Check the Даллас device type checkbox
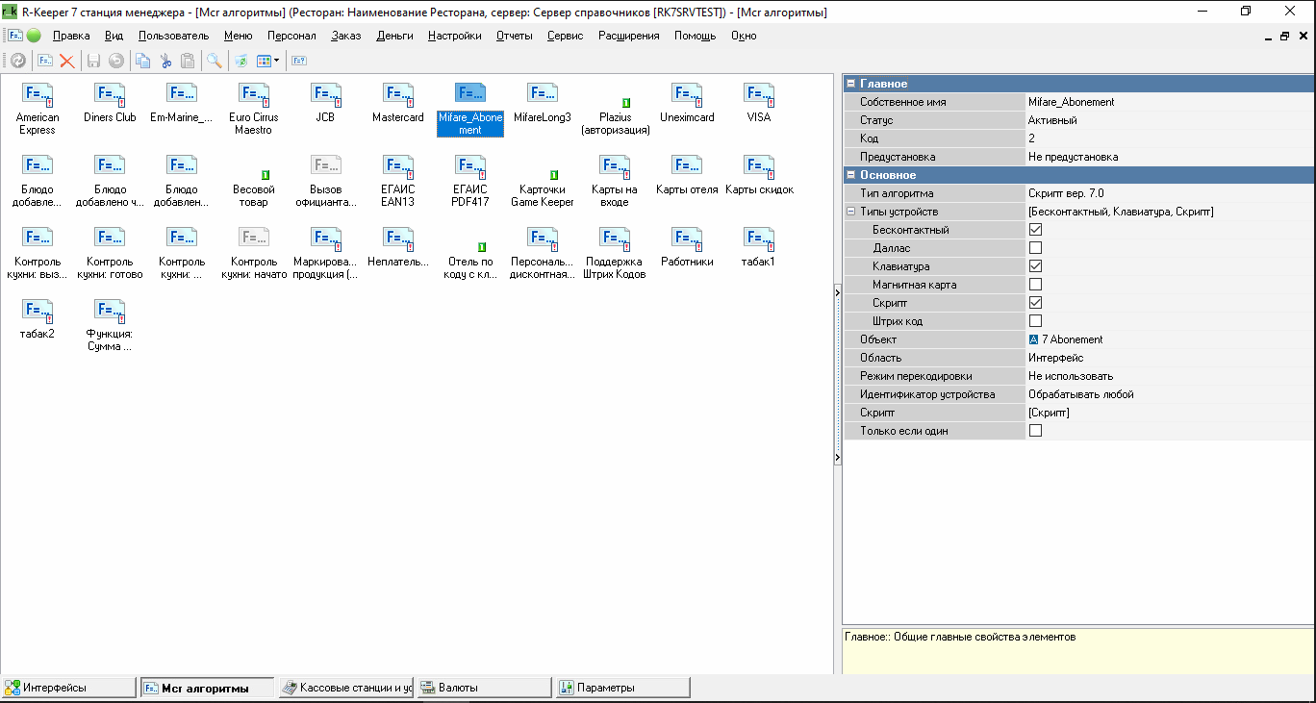 (x=1035, y=248)
